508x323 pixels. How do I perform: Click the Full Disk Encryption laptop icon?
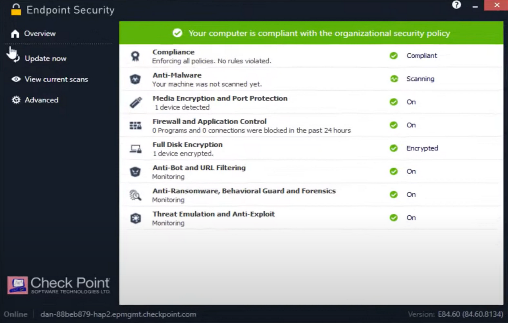135,148
